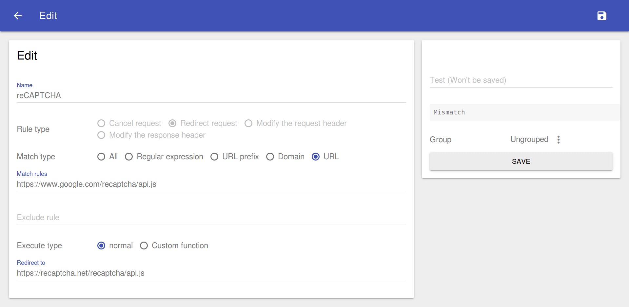Select the "Domain" match type

pyautogui.click(x=270, y=157)
